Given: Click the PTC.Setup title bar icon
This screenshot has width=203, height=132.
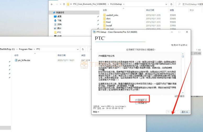Looking at the screenshot, I should click(x=94, y=32).
